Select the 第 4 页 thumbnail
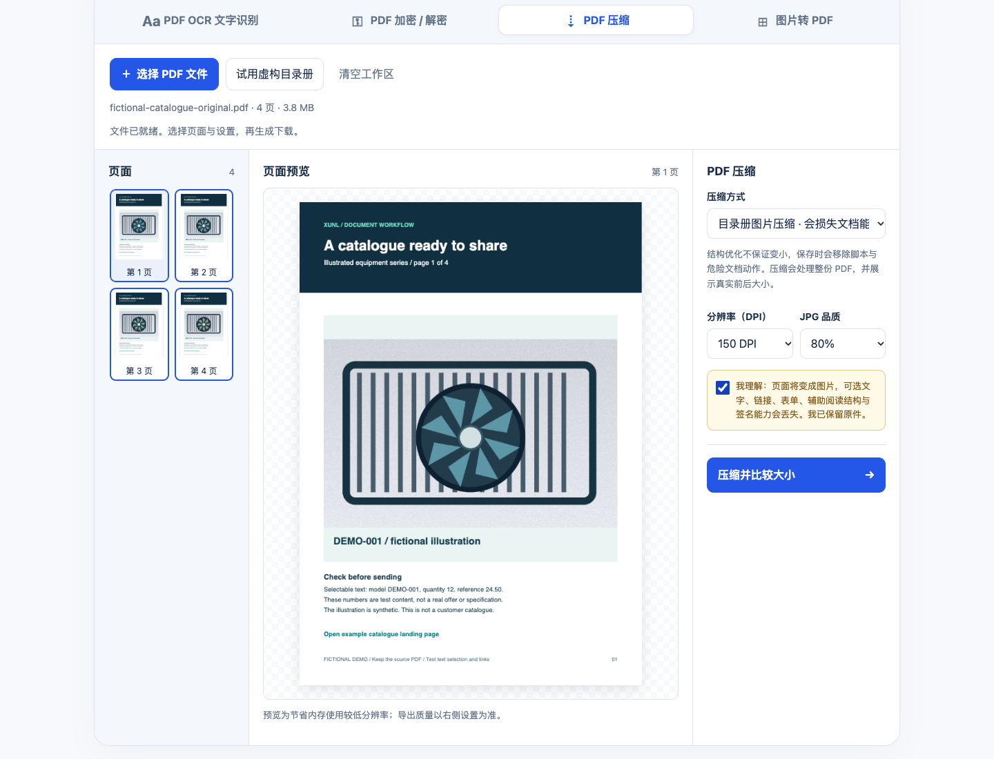994x759 pixels. (204, 334)
